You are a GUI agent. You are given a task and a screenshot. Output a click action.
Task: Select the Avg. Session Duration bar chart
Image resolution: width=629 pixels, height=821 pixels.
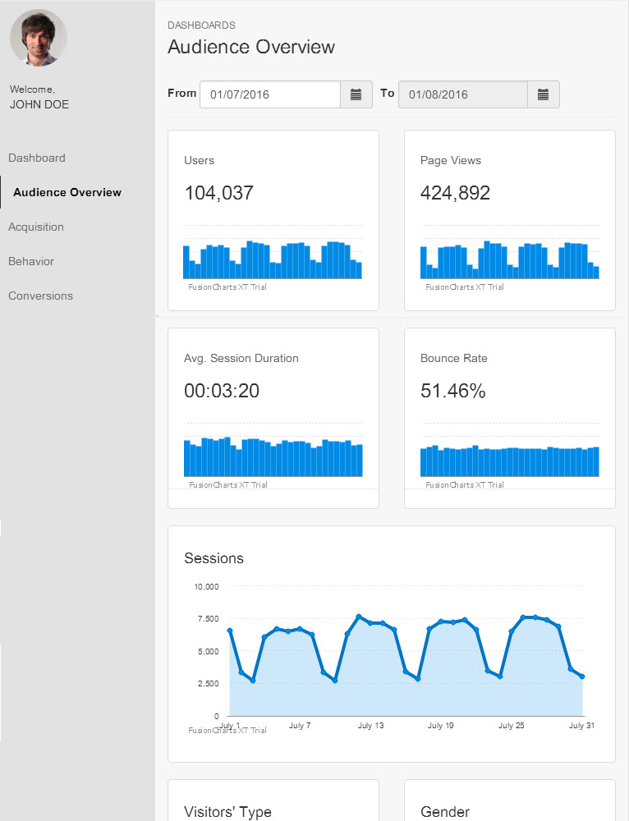pyautogui.click(x=273, y=457)
